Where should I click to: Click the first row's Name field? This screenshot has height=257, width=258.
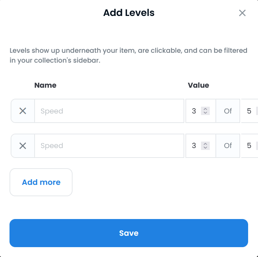109,111
